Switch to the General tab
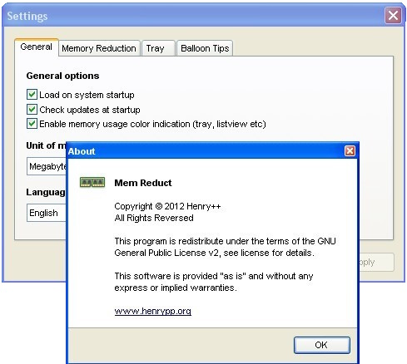This screenshot has height=364, width=407. (37, 47)
